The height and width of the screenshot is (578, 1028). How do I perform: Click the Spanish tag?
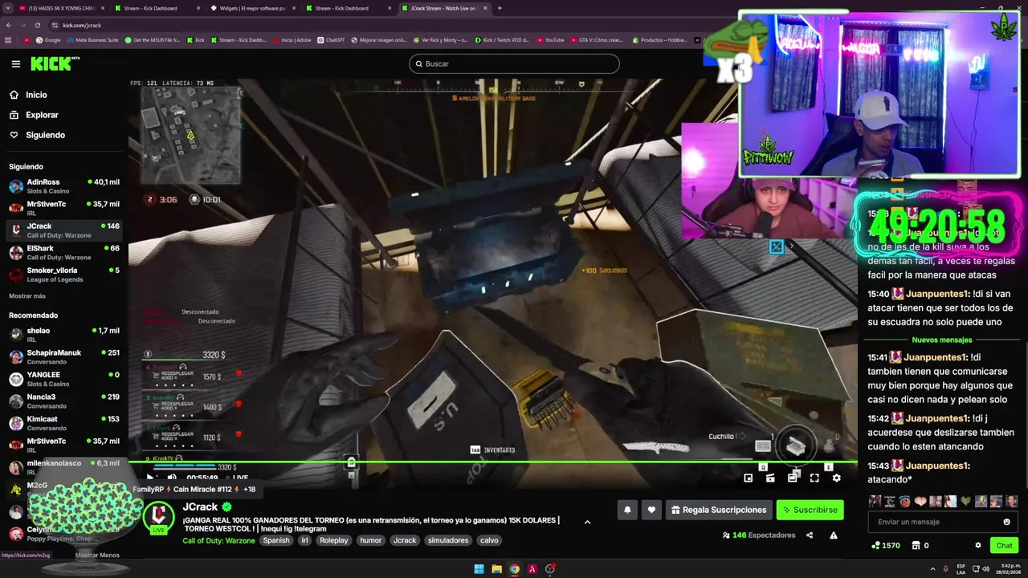[276, 540]
